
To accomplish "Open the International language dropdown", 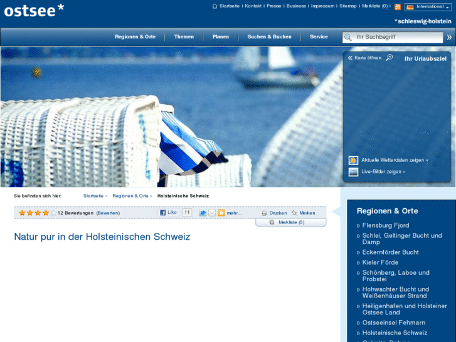I will (428, 7).
